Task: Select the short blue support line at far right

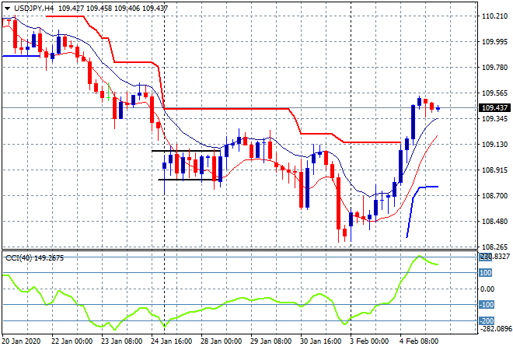Action: tap(428, 187)
